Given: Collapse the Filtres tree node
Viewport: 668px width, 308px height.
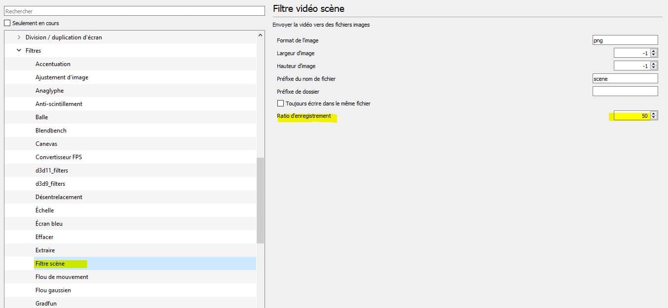Looking at the screenshot, I should [19, 51].
